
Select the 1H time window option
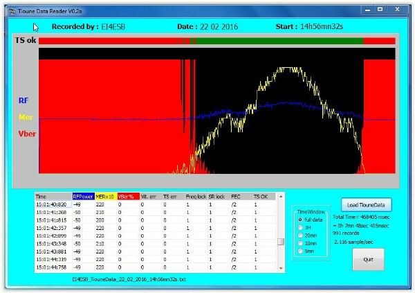click(299, 227)
